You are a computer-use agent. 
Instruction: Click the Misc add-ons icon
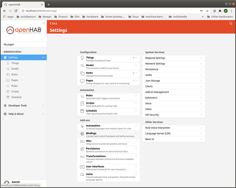(x=82, y=141)
